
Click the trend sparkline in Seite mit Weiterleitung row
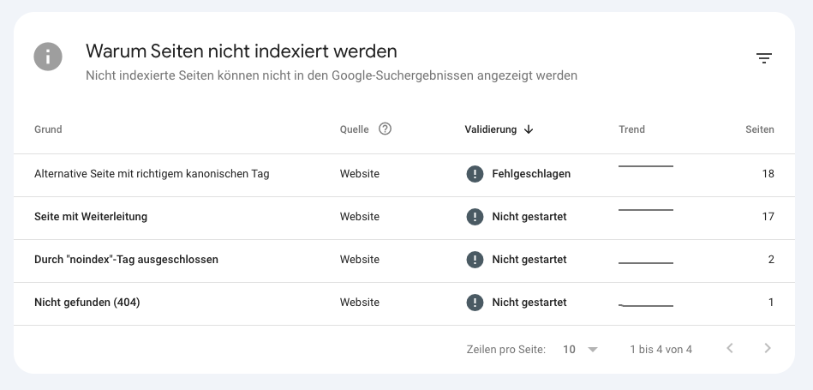point(646,210)
